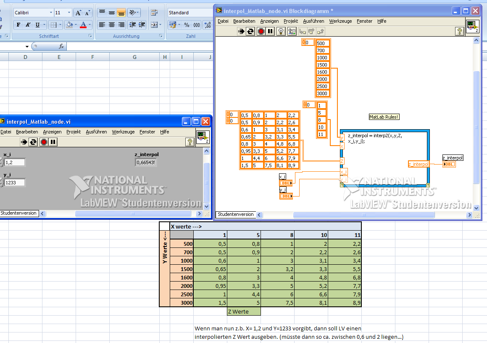The height and width of the screenshot is (343, 487).
Task: Toggle Retain Wire Values button
Action: click(x=292, y=31)
